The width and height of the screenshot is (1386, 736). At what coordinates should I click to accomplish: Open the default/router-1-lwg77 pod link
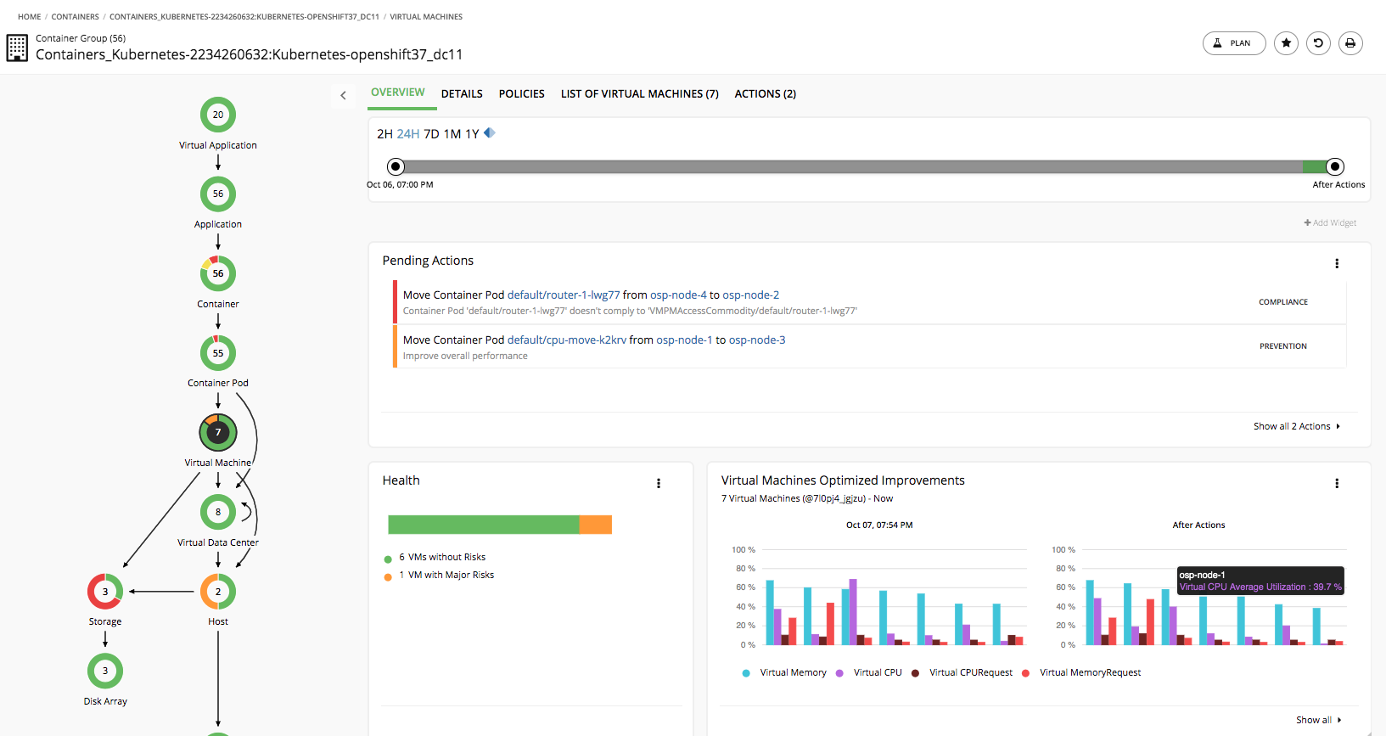(x=564, y=295)
